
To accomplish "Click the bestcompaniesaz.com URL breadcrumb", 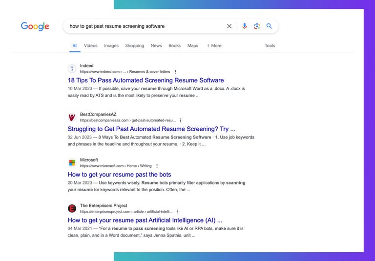I will click(x=128, y=120).
